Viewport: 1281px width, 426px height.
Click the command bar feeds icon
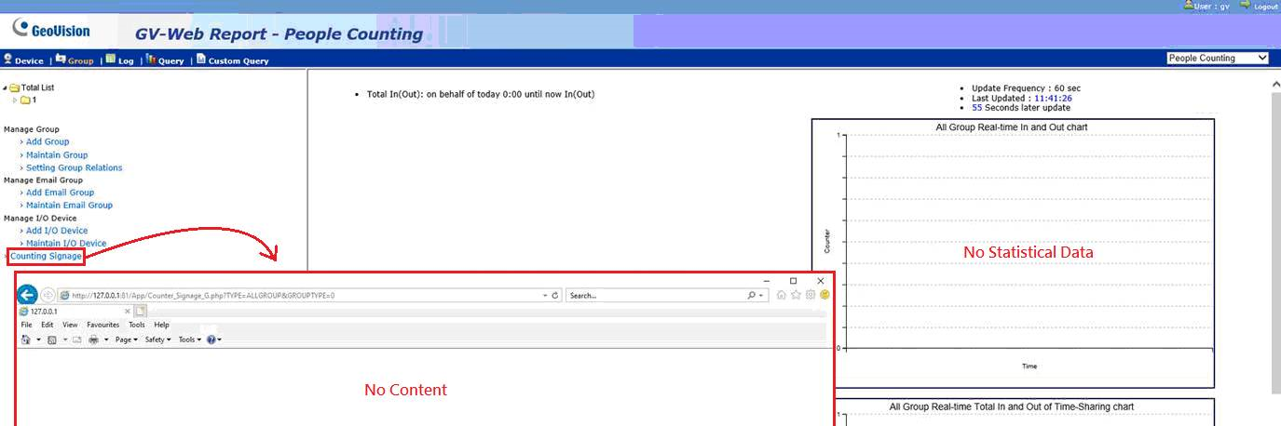pyautogui.click(x=52, y=339)
